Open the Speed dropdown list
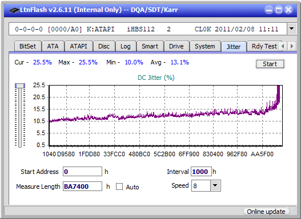301x219 pixels. click(x=215, y=185)
